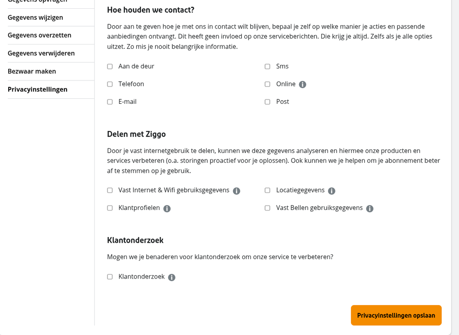459x335 pixels.
Task: Check the Sms option
Action: (267, 66)
